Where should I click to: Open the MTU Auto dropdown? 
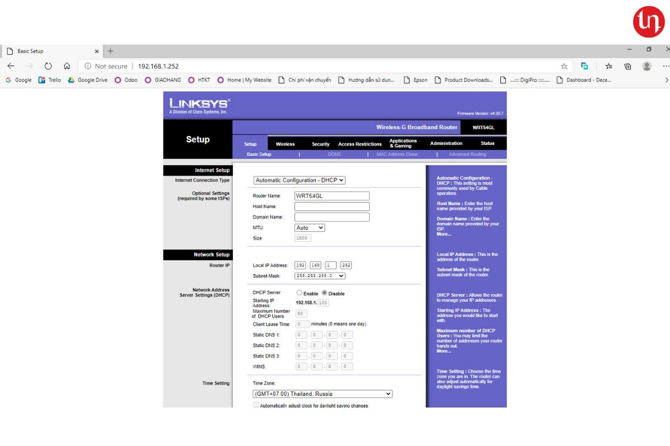click(309, 227)
